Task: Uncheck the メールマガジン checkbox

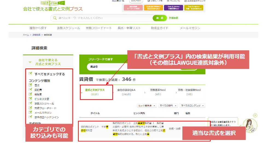Action: click(30, 113)
